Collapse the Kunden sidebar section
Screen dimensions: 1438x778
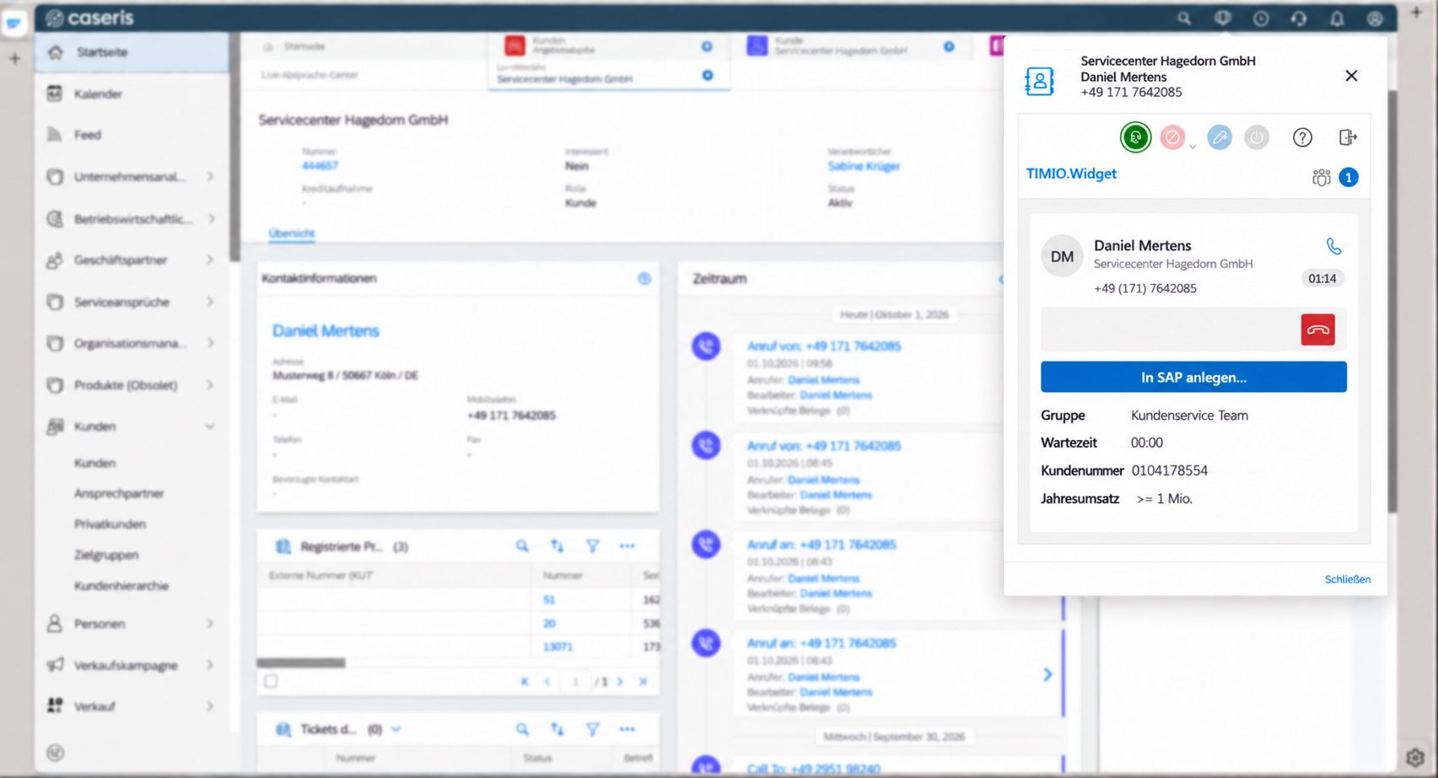tap(210, 427)
